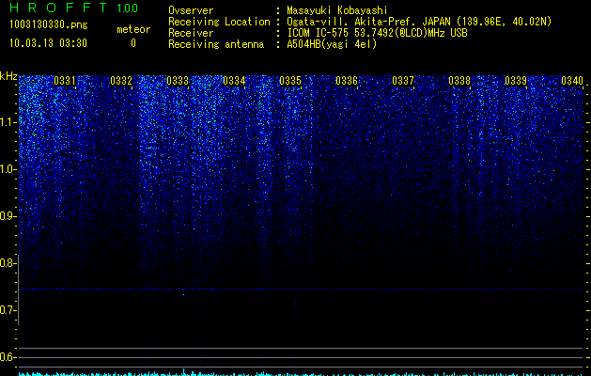Click the 1.1 kHz axis label
This screenshot has height=376, width=591.
point(8,122)
